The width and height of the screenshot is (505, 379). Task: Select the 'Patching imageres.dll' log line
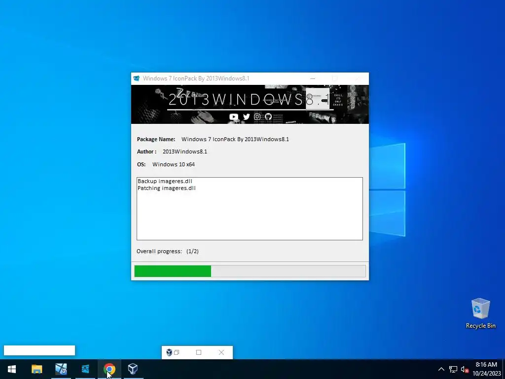(x=167, y=188)
